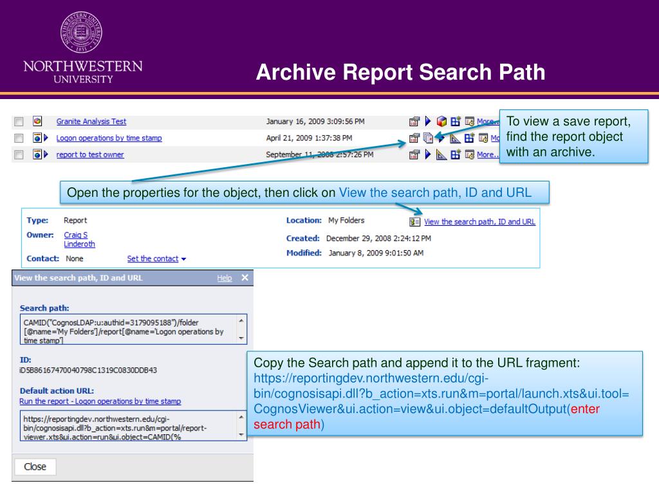Open More actions for Granite Analysis Test
Screen dimensions: 659x494
point(488,122)
